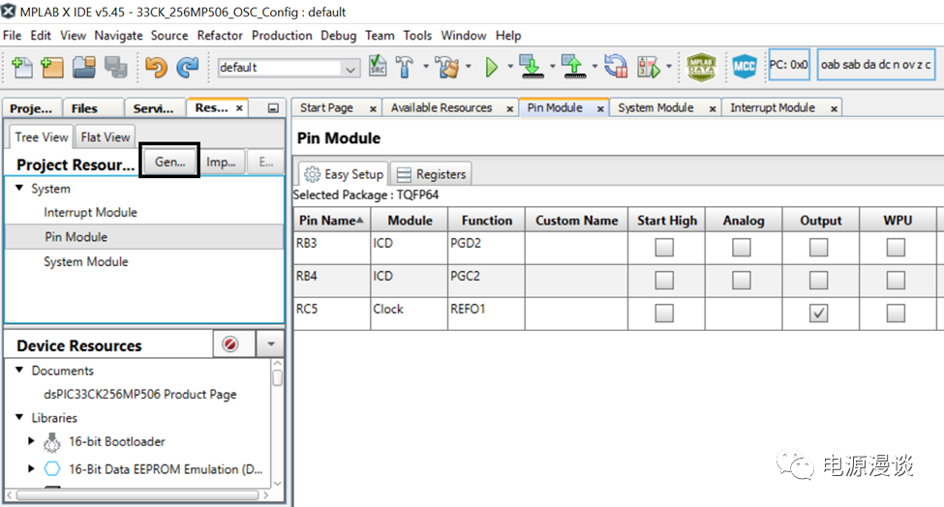Click the green Run Project icon
Image resolution: width=944 pixels, height=507 pixels.
coord(491,67)
